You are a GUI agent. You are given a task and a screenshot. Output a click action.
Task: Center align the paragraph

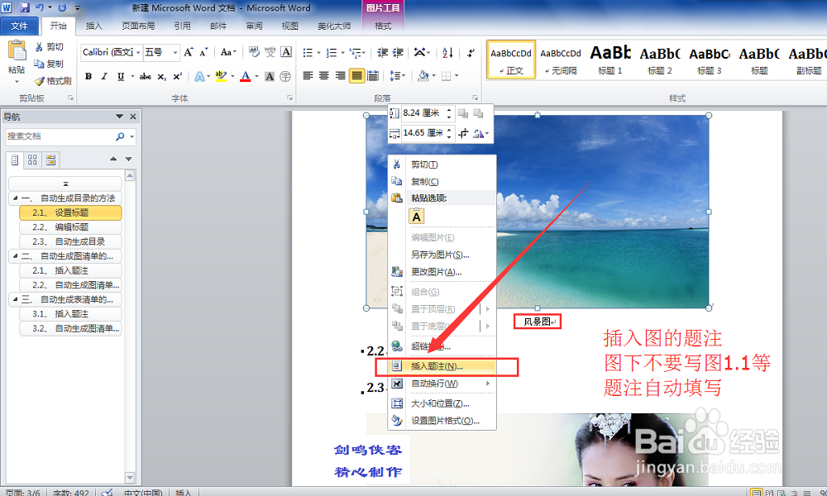(x=324, y=76)
